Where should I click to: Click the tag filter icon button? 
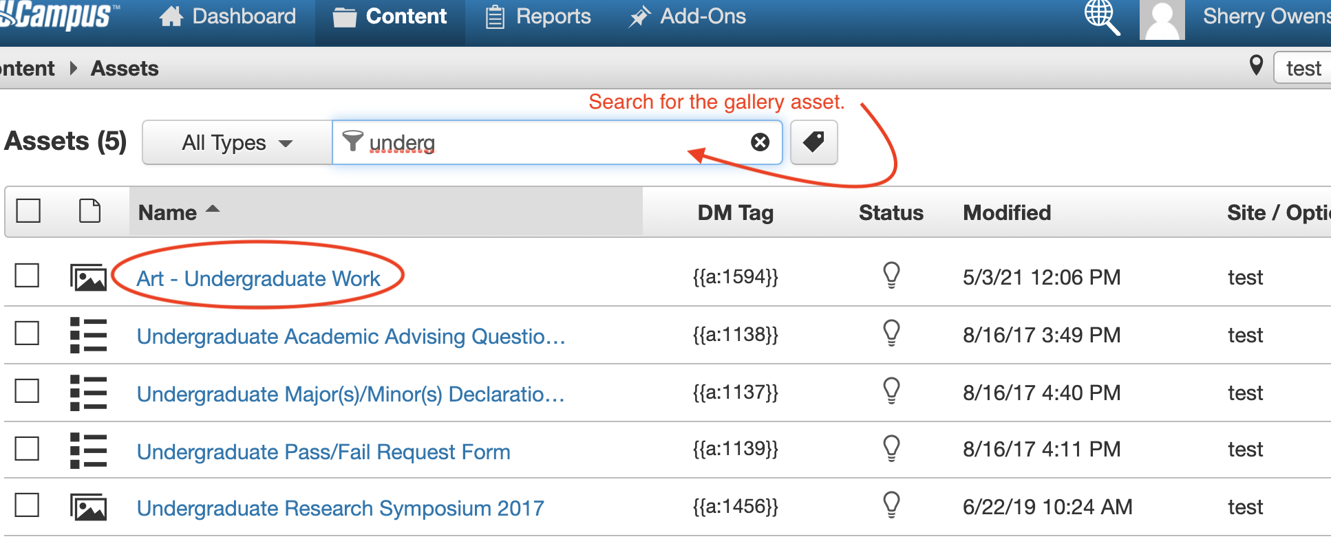click(x=813, y=142)
